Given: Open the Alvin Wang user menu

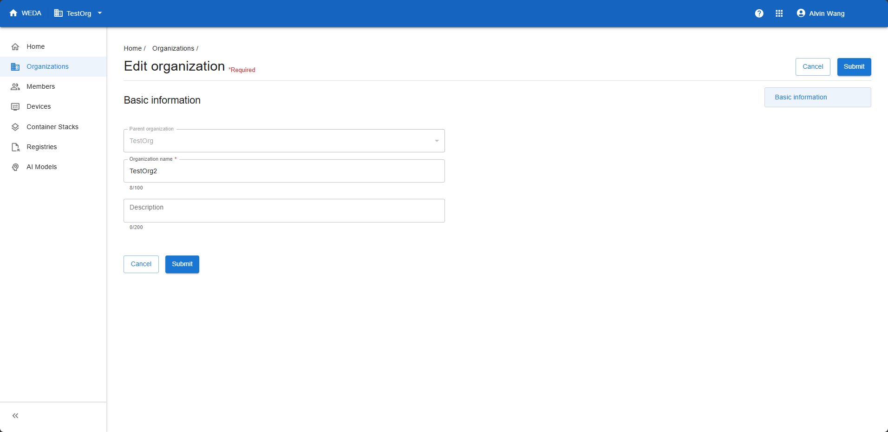Looking at the screenshot, I should coord(821,13).
